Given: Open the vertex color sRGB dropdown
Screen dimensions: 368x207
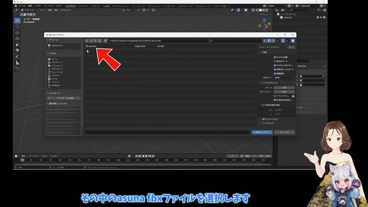Looking at the screenshot, I should pos(284,78).
